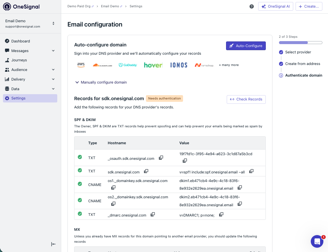Click the Cloudflare provider logo

(102, 65)
